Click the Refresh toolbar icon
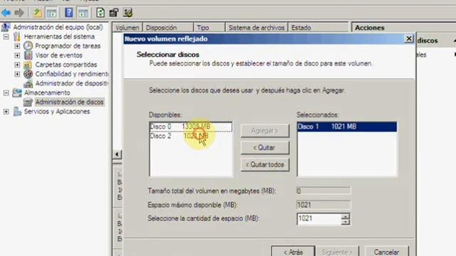The image size is (456, 256). [x=100, y=13]
